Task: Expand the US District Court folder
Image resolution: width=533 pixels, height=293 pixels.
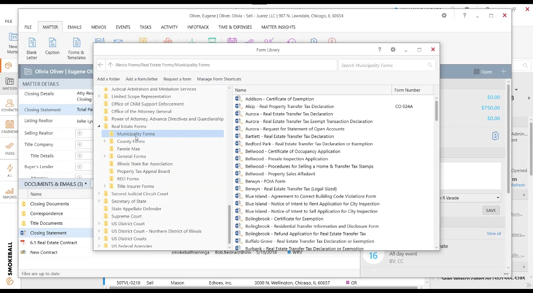Action: tap(99, 224)
